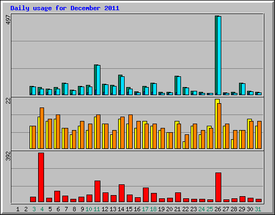Click the orange bar on day 4
Image resolution: width=275 pixels, height=215 pixels.
click(42, 128)
